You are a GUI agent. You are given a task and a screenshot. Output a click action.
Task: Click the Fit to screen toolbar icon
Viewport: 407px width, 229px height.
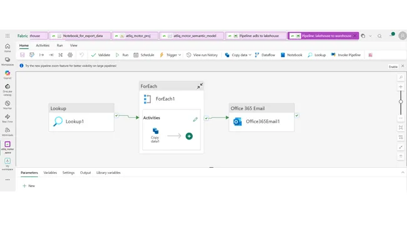click(61, 55)
